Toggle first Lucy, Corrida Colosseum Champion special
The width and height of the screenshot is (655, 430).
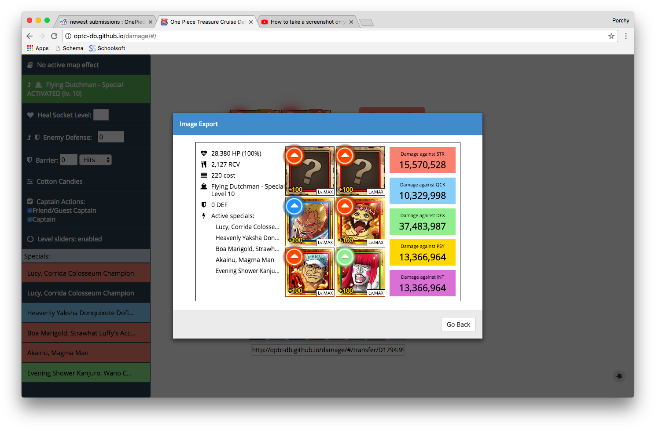point(86,273)
